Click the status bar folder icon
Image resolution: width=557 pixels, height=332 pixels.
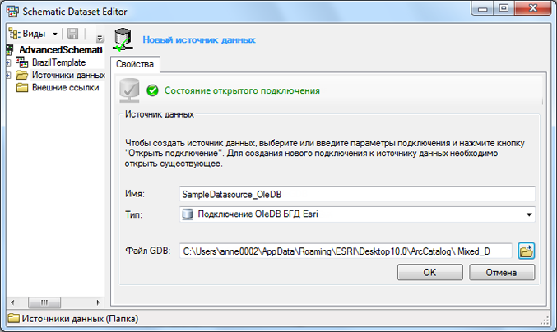(13, 318)
